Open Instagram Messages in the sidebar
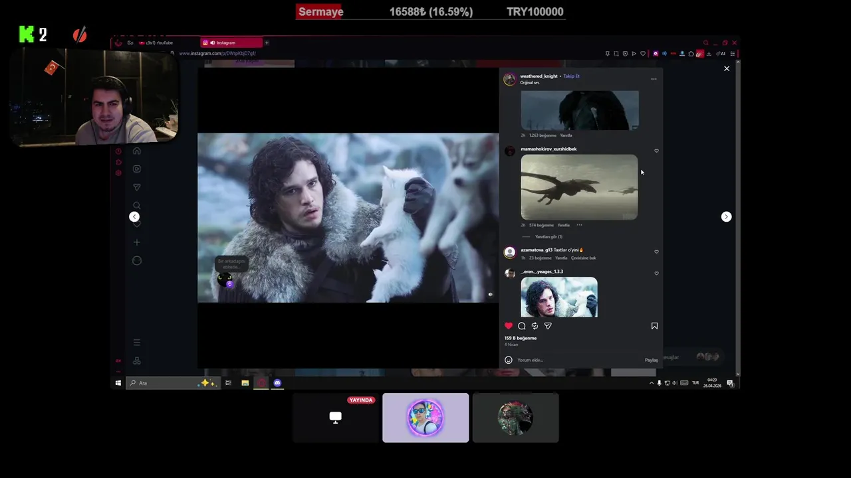Image resolution: width=851 pixels, height=478 pixels. (137, 187)
